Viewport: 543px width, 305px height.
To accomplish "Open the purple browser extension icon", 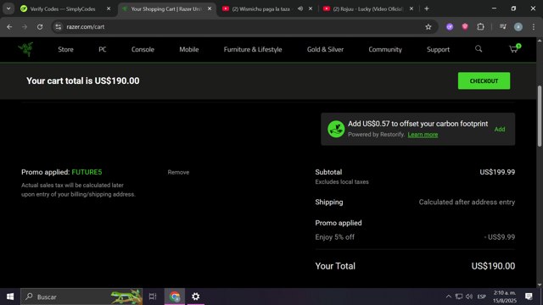I will 450,26.
